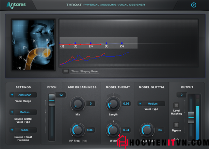Click blue graph control point (4)
The height and width of the screenshot is (149, 209).
click(x=106, y=43)
